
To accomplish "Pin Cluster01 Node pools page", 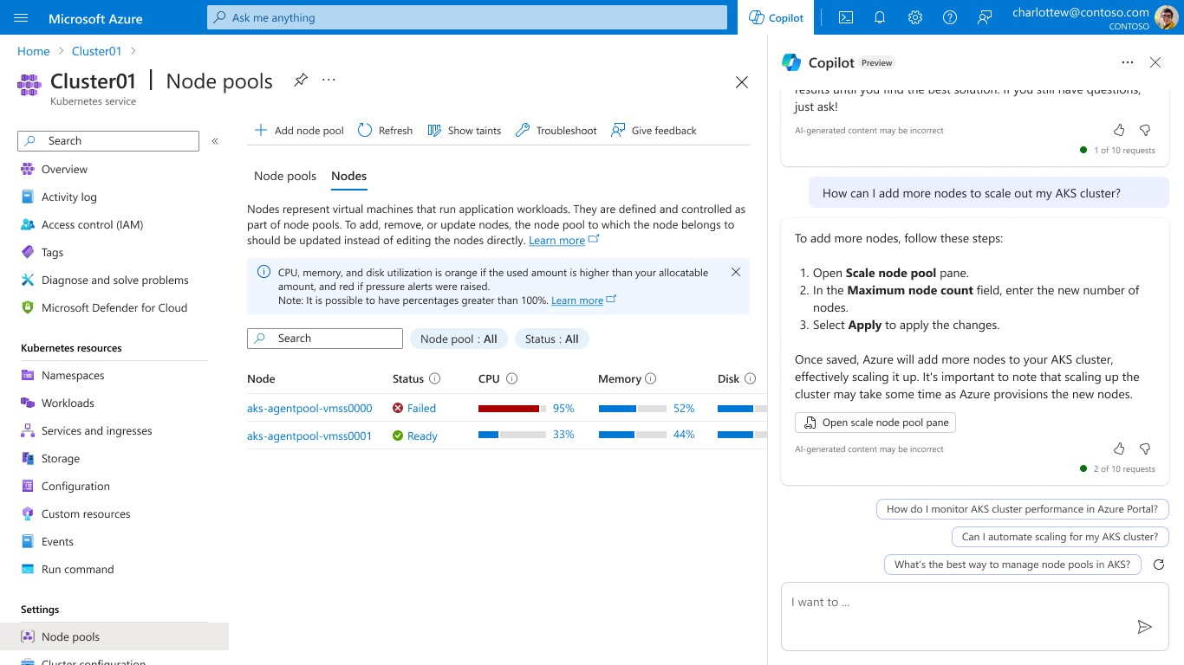I will coord(301,81).
